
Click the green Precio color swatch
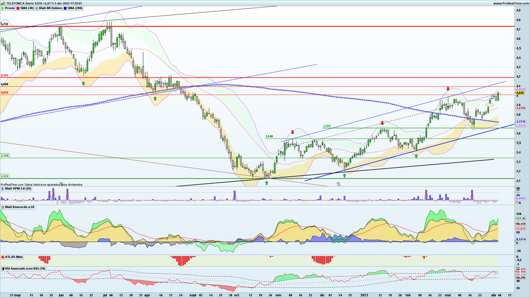pos(3,8)
